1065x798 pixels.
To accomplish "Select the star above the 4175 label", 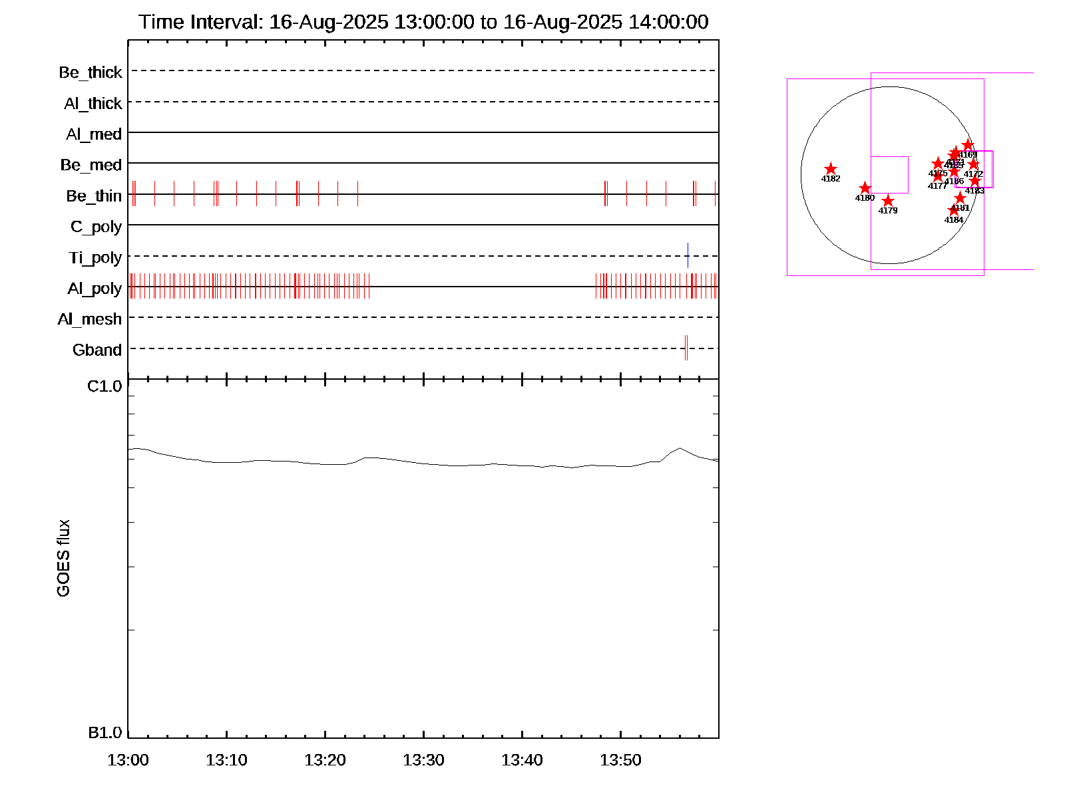I will 938,164.
